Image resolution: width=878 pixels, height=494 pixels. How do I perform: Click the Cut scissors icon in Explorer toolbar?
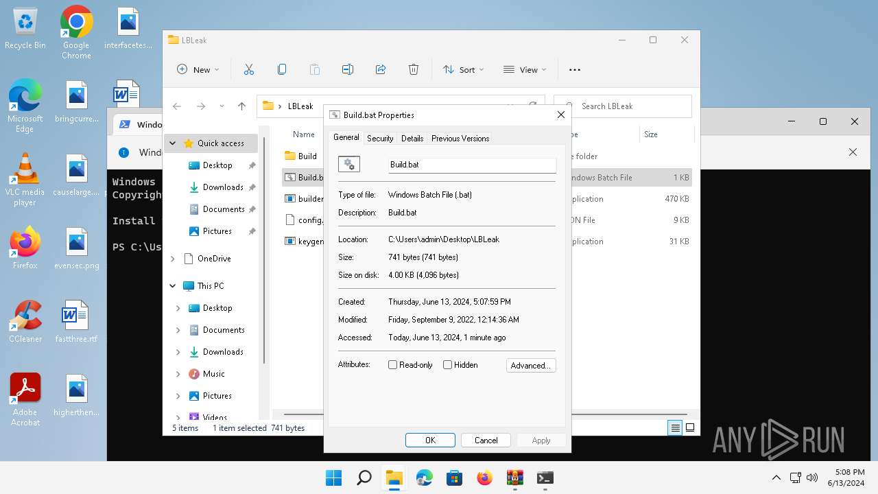(249, 69)
